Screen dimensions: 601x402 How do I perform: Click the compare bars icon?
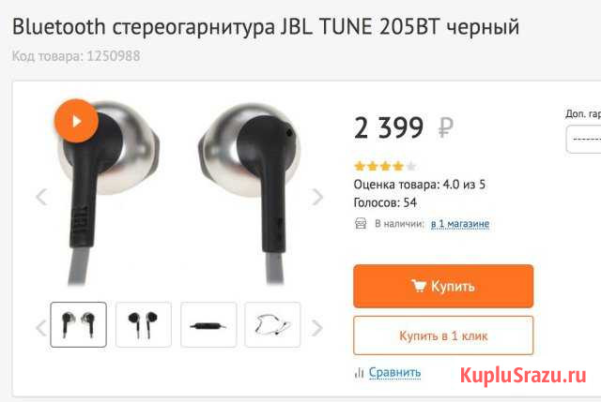coord(359,373)
